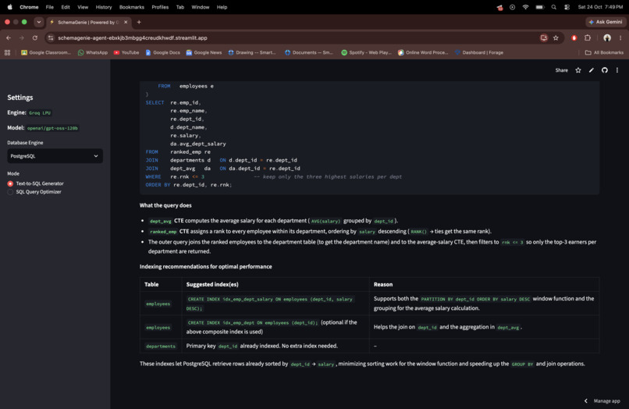Image resolution: width=629 pixels, height=409 pixels.
Task: Bookmark this page with star icon
Action: click(x=556, y=37)
